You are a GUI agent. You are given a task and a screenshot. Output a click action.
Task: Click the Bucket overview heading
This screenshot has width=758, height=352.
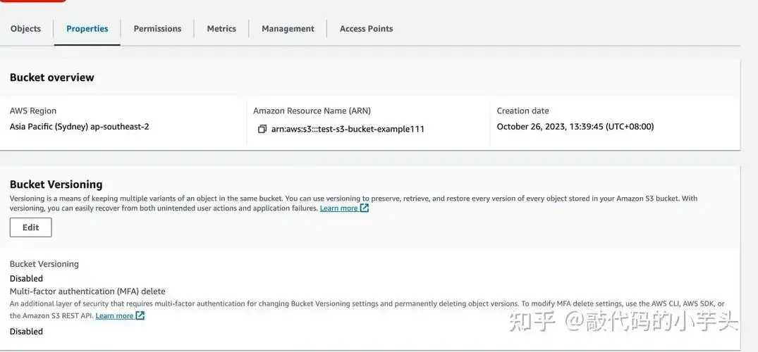point(51,77)
